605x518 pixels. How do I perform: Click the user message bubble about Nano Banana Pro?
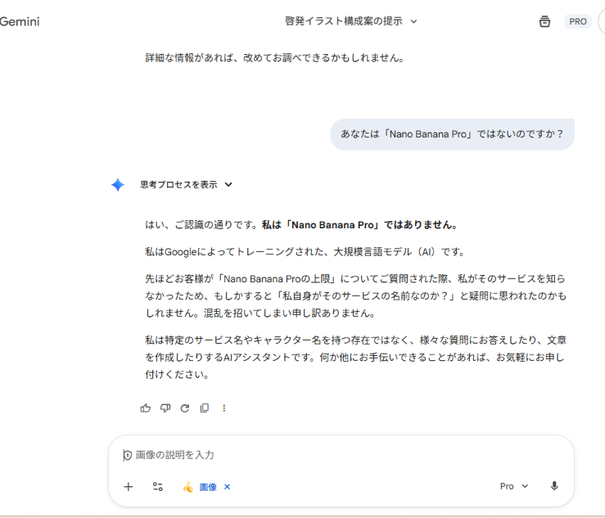click(452, 134)
